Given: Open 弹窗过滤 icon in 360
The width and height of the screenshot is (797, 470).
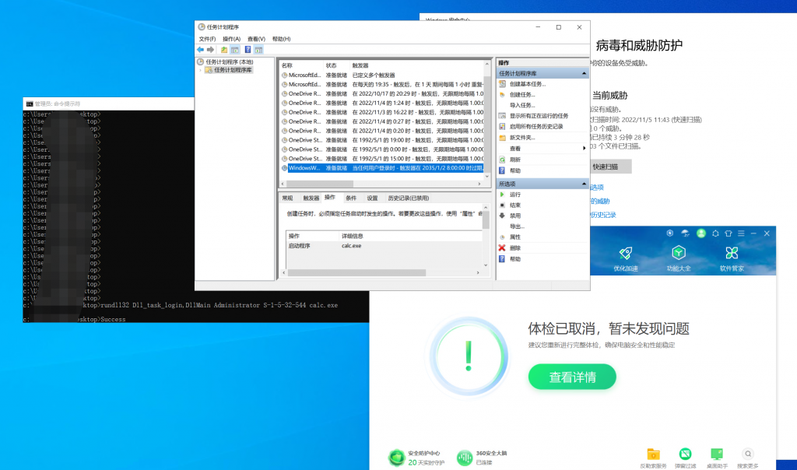Looking at the screenshot, I should coord(685,454).
